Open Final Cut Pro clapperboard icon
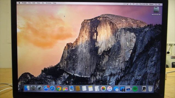The image size is (175, 98). pos(65,88)
